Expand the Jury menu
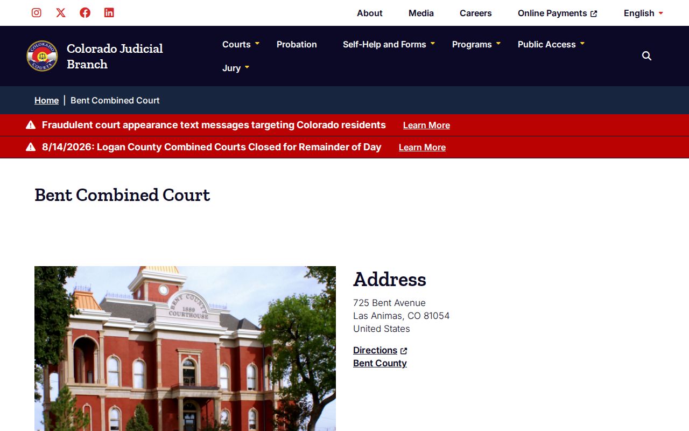The height and width of the screenshot is (431, 689). pyautogui.click(x=236, y=68)
